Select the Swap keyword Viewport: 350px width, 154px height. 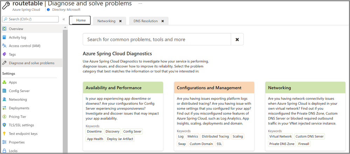pos(182,144)
